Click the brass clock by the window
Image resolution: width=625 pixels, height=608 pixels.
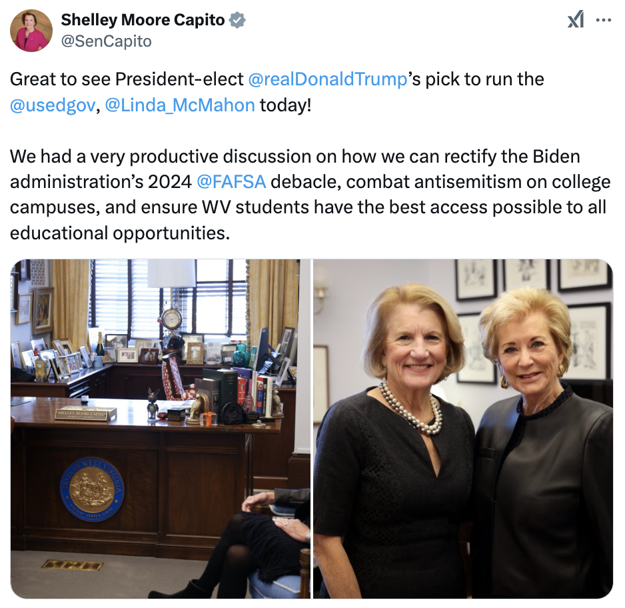click(x=172, y=319)
